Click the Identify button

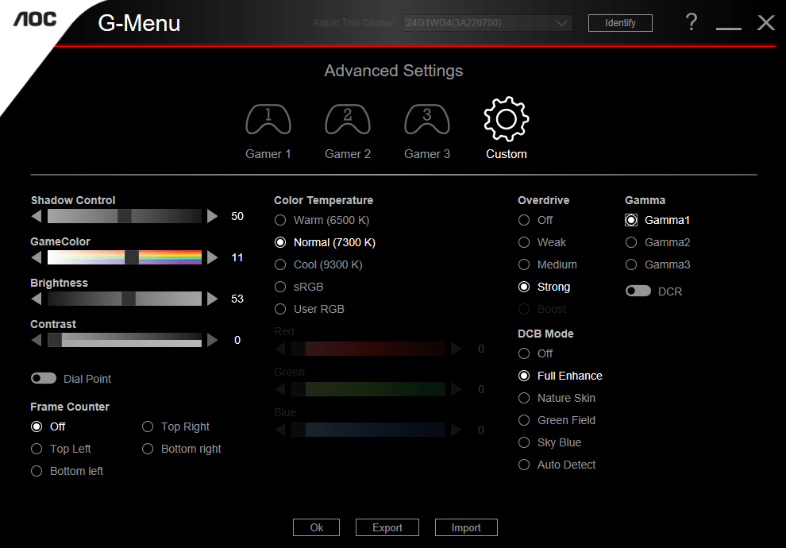coord(620,23)
